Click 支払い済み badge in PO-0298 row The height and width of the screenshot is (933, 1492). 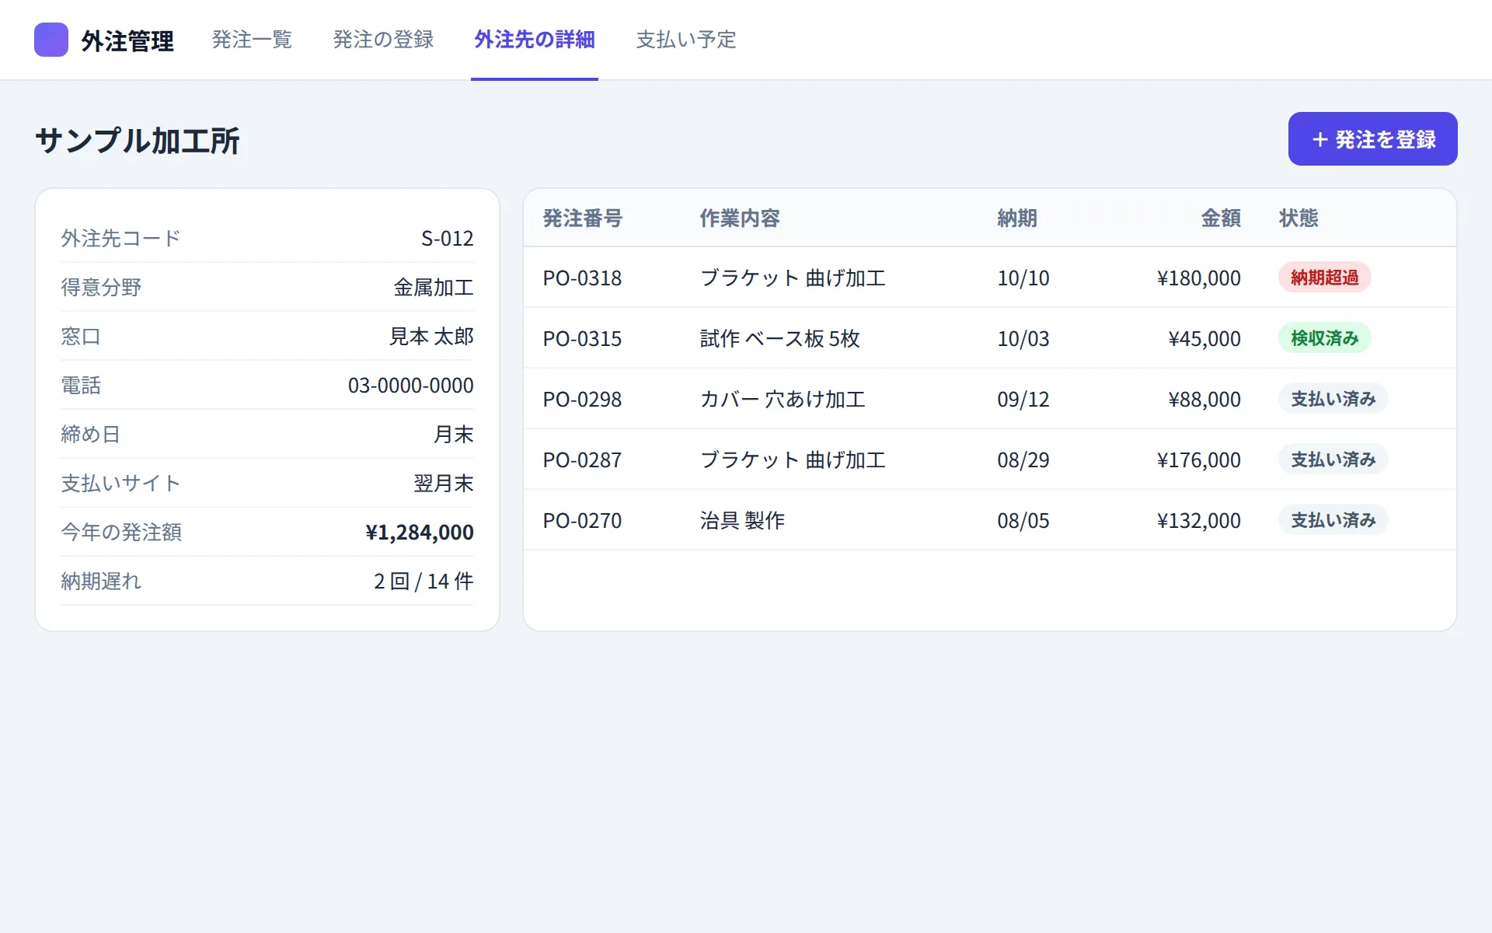[1333, 399]
